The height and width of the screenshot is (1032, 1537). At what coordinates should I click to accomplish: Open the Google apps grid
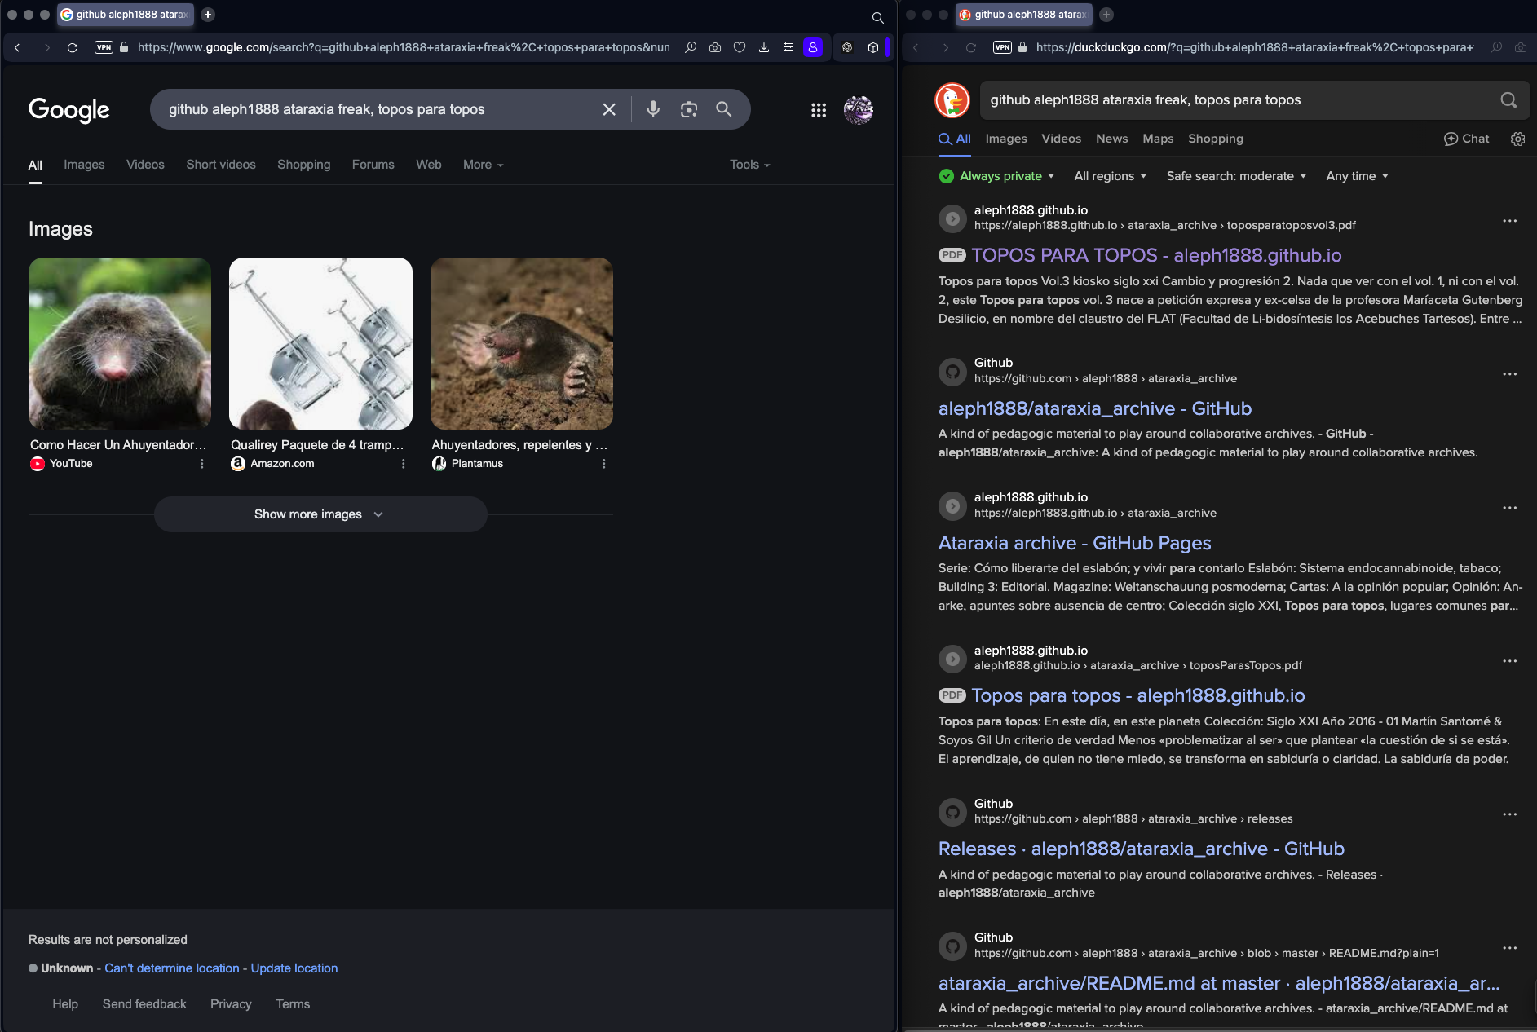pos(819,110)
